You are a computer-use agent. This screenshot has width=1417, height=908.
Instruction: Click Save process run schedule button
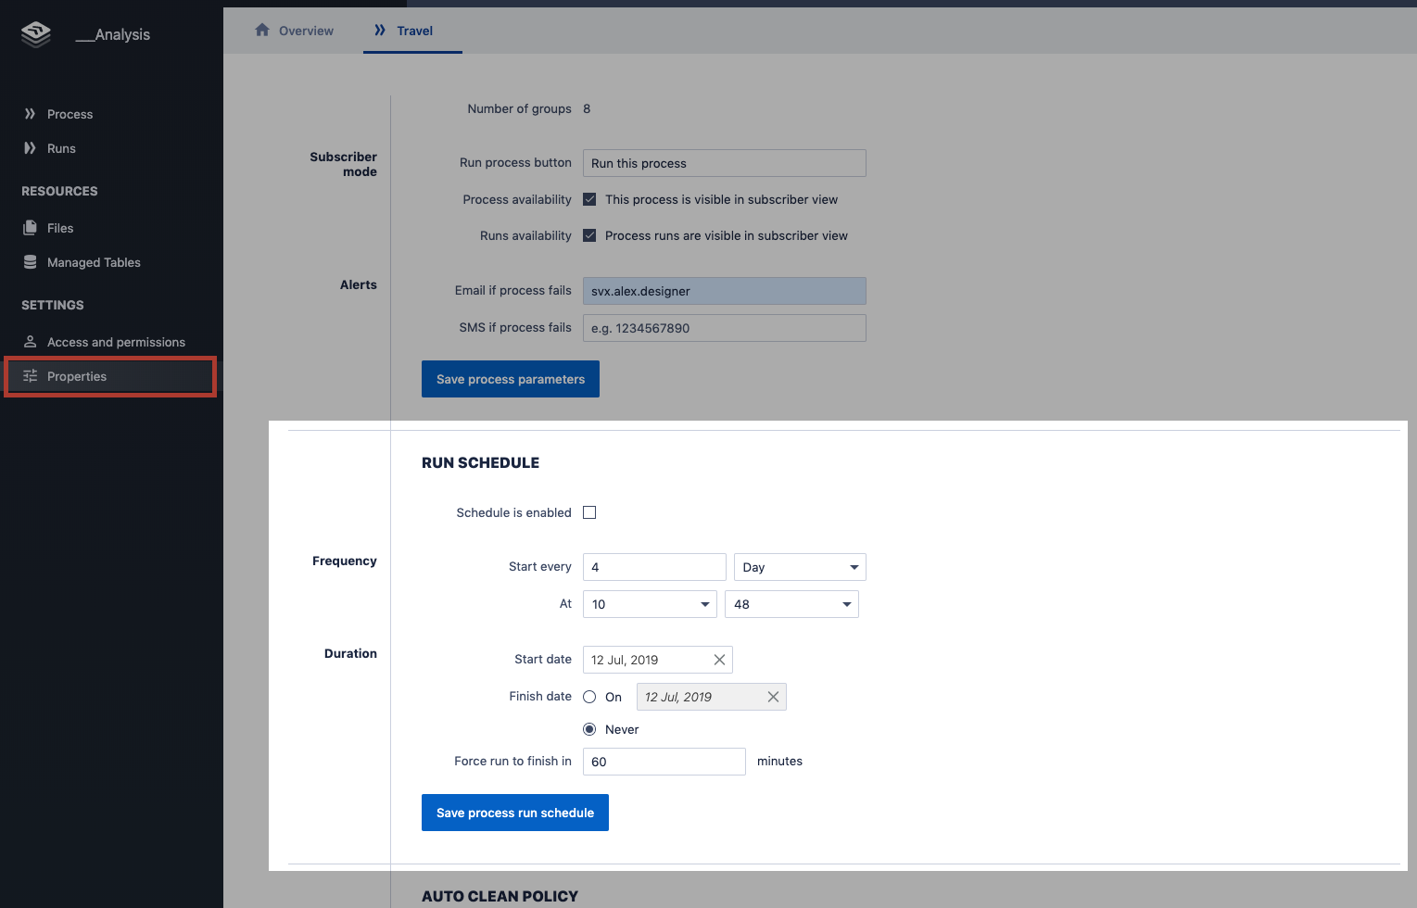tap(515, 813)
